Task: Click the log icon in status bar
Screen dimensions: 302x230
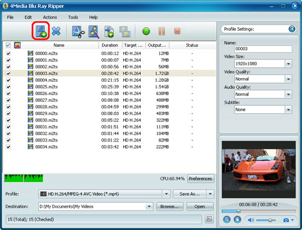Action: tap(209, 219)
